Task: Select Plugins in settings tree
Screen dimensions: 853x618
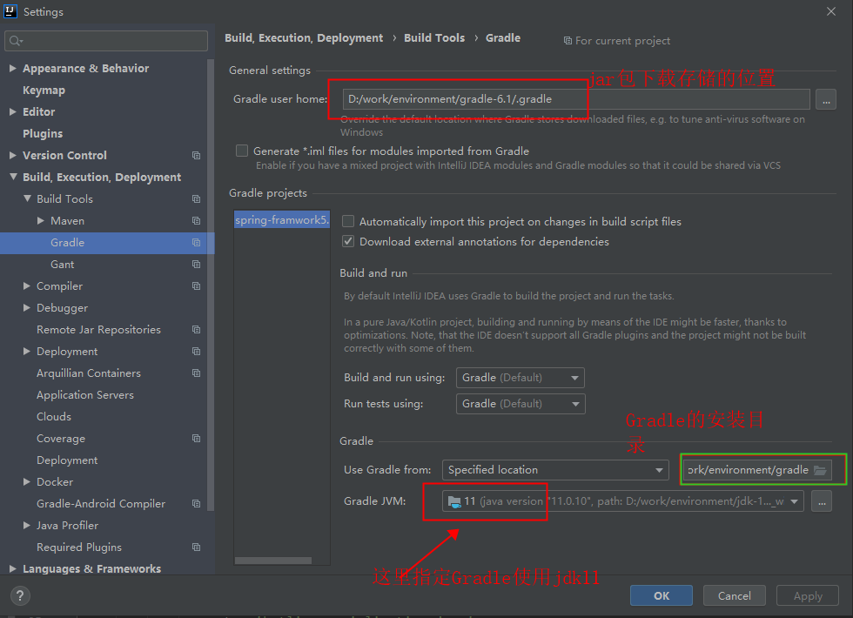Action: click(43, 134)
